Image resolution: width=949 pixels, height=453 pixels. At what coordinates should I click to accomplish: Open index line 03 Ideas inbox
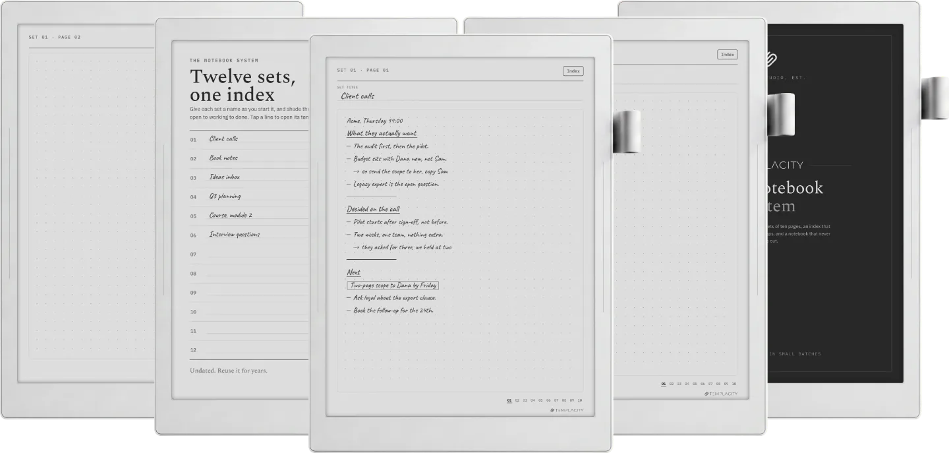pyautogui.click(x=249, y=177)
